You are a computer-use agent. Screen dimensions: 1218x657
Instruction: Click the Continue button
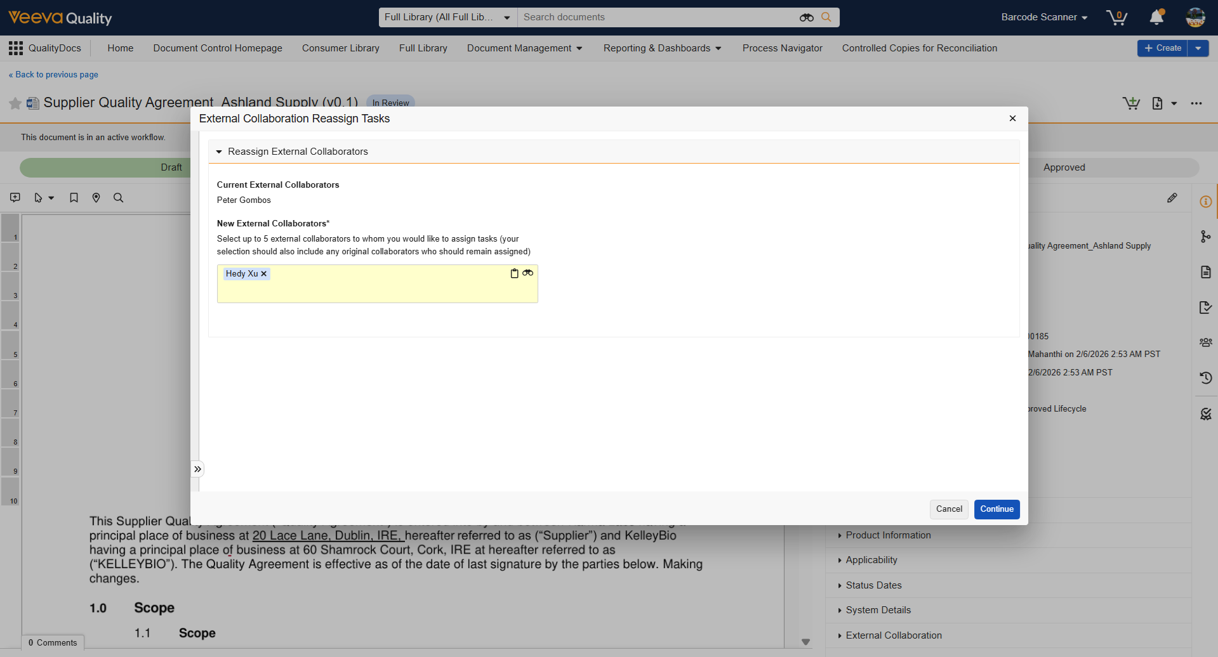[996, 509]
